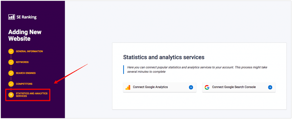The height and width of the screenshot is (119, 292).
Task: Click the checkmark circle beside Keywords
Action: point(11,62)
